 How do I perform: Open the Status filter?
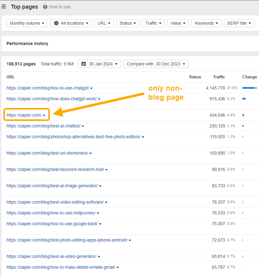128,23
